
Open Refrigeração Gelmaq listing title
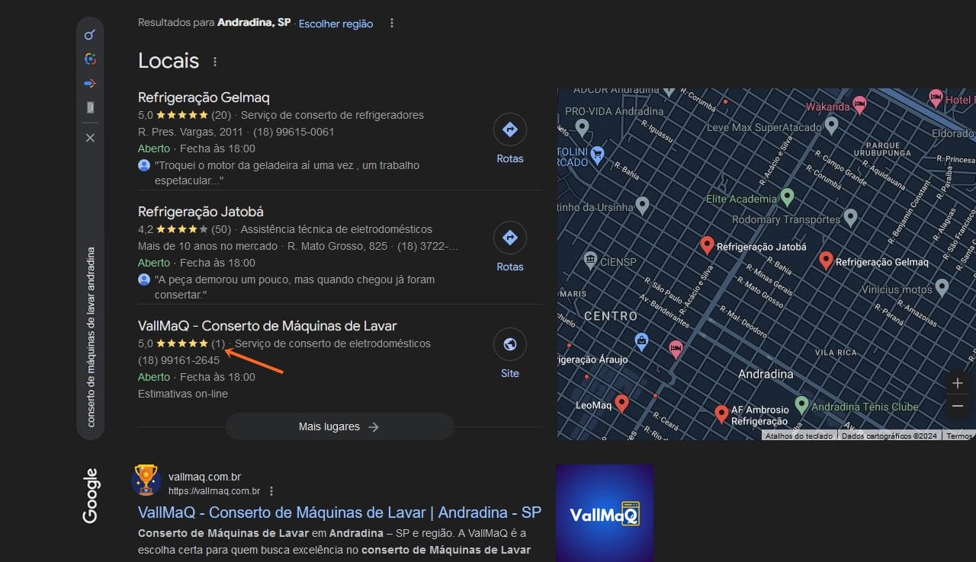tap(204, 97)
